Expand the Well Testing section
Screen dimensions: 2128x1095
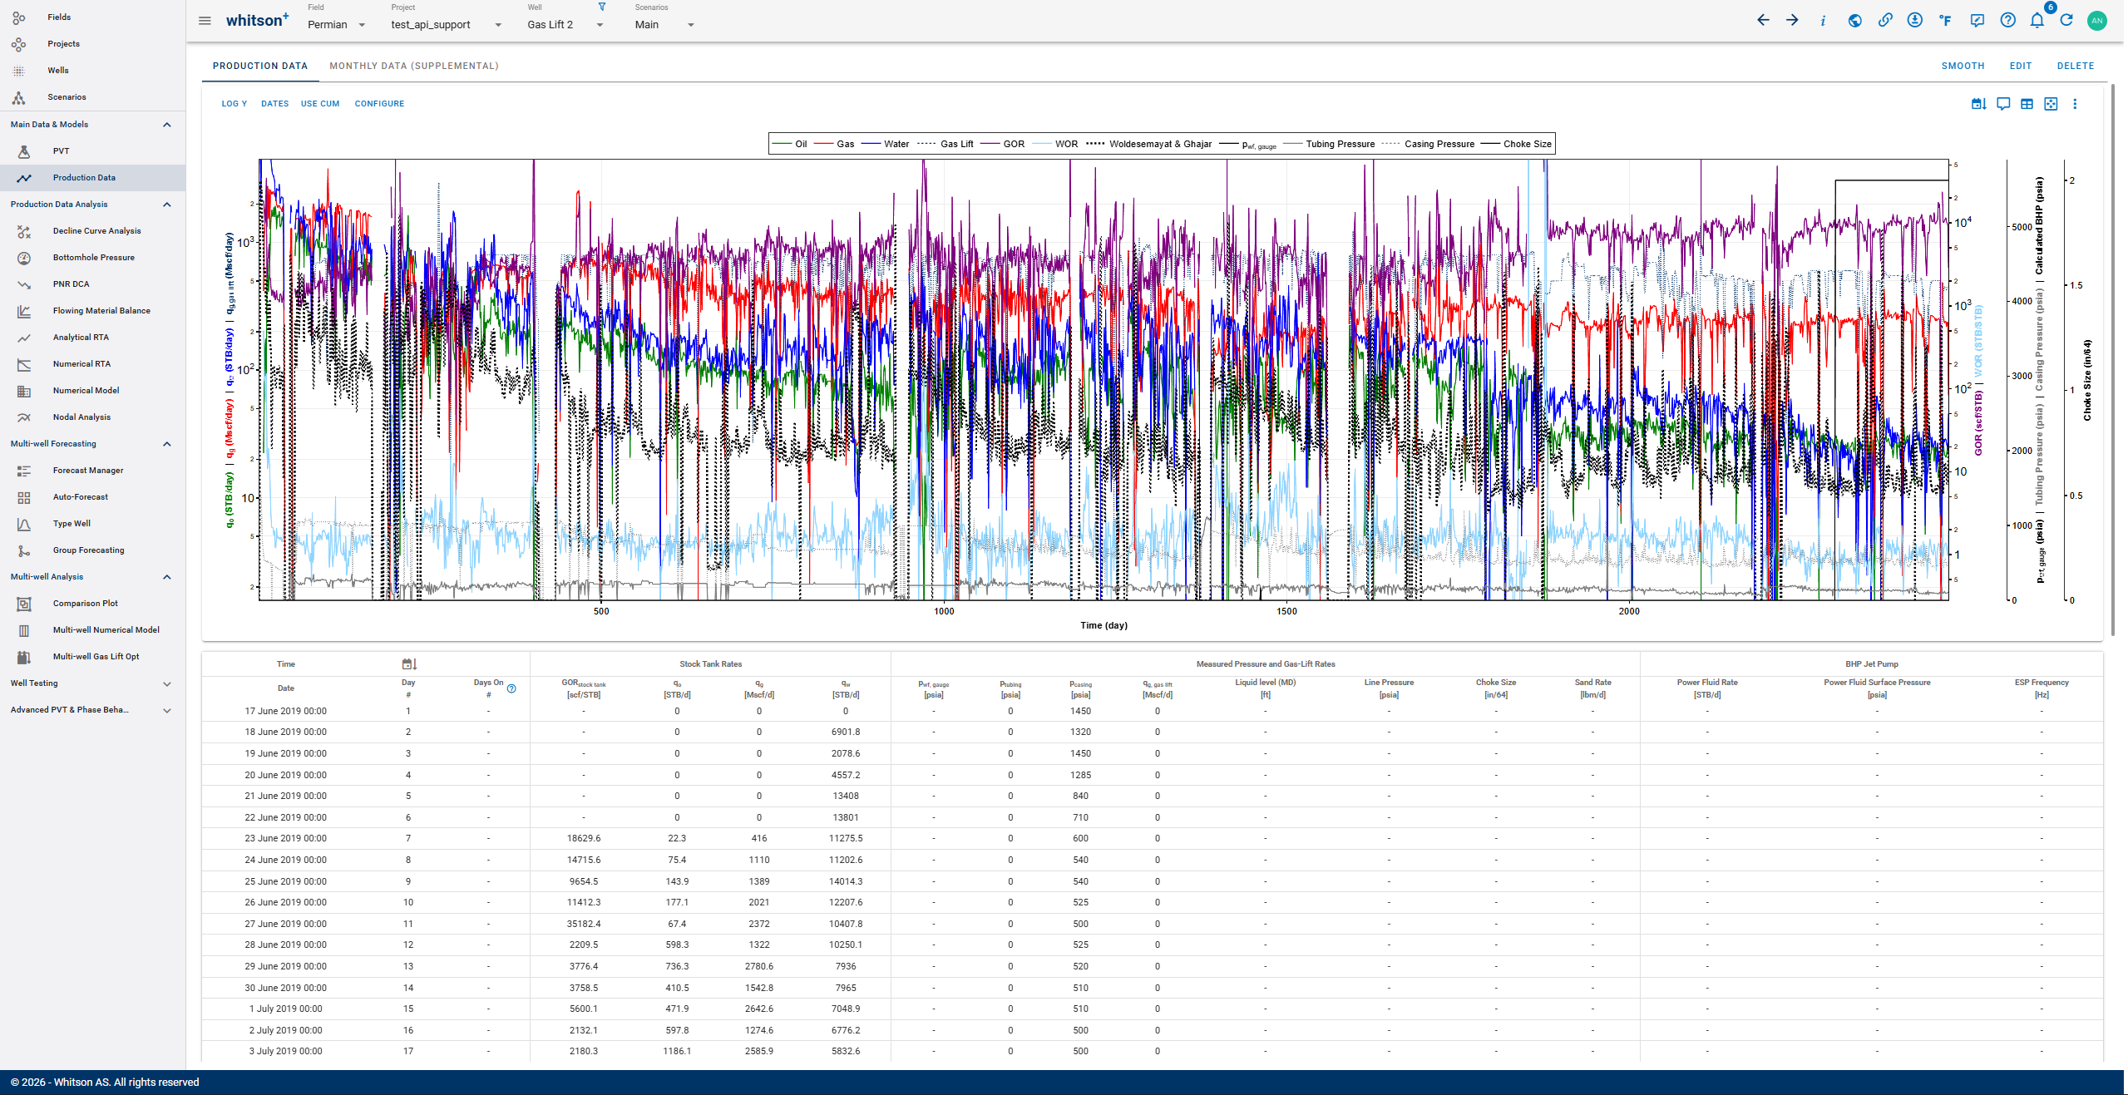pos(166,683)
